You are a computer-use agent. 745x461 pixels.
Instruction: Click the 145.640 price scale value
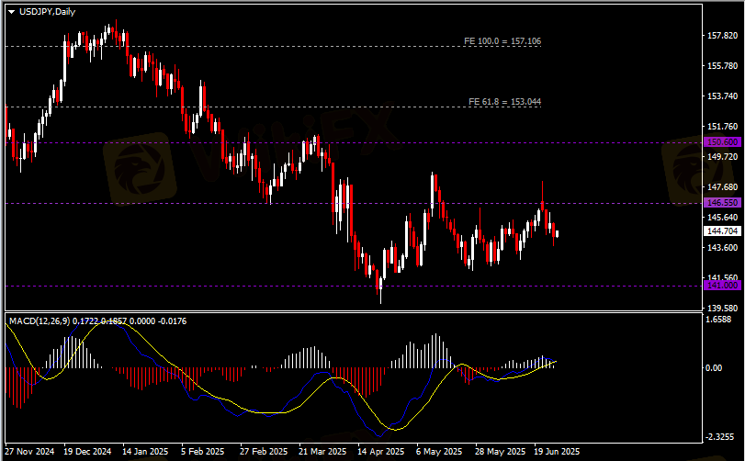click(x=722, y=218)
